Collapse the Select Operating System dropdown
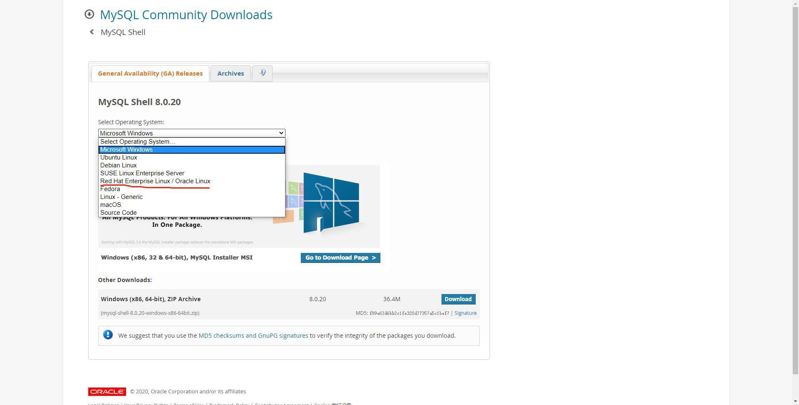The image size is (799, 405). click(191, 133)
